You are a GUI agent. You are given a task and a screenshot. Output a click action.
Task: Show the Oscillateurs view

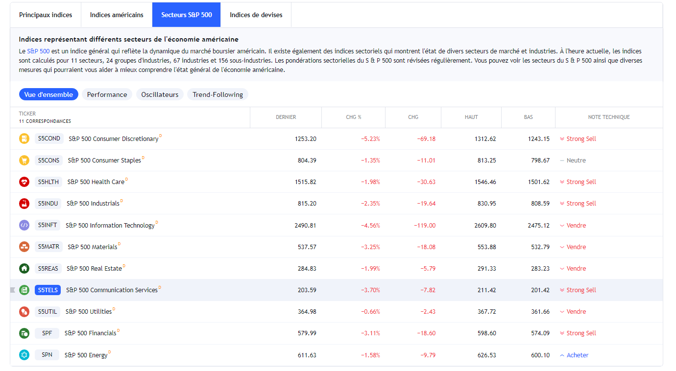click(x=160, y=94)
